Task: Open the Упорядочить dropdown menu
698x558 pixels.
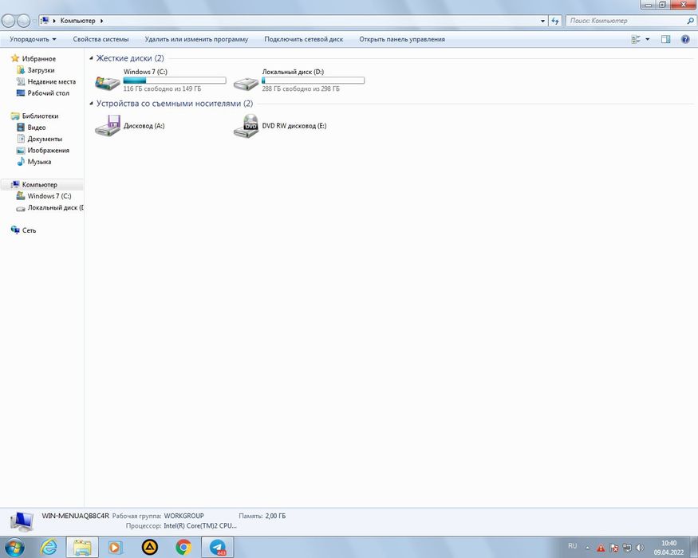Action: point(33,39)
